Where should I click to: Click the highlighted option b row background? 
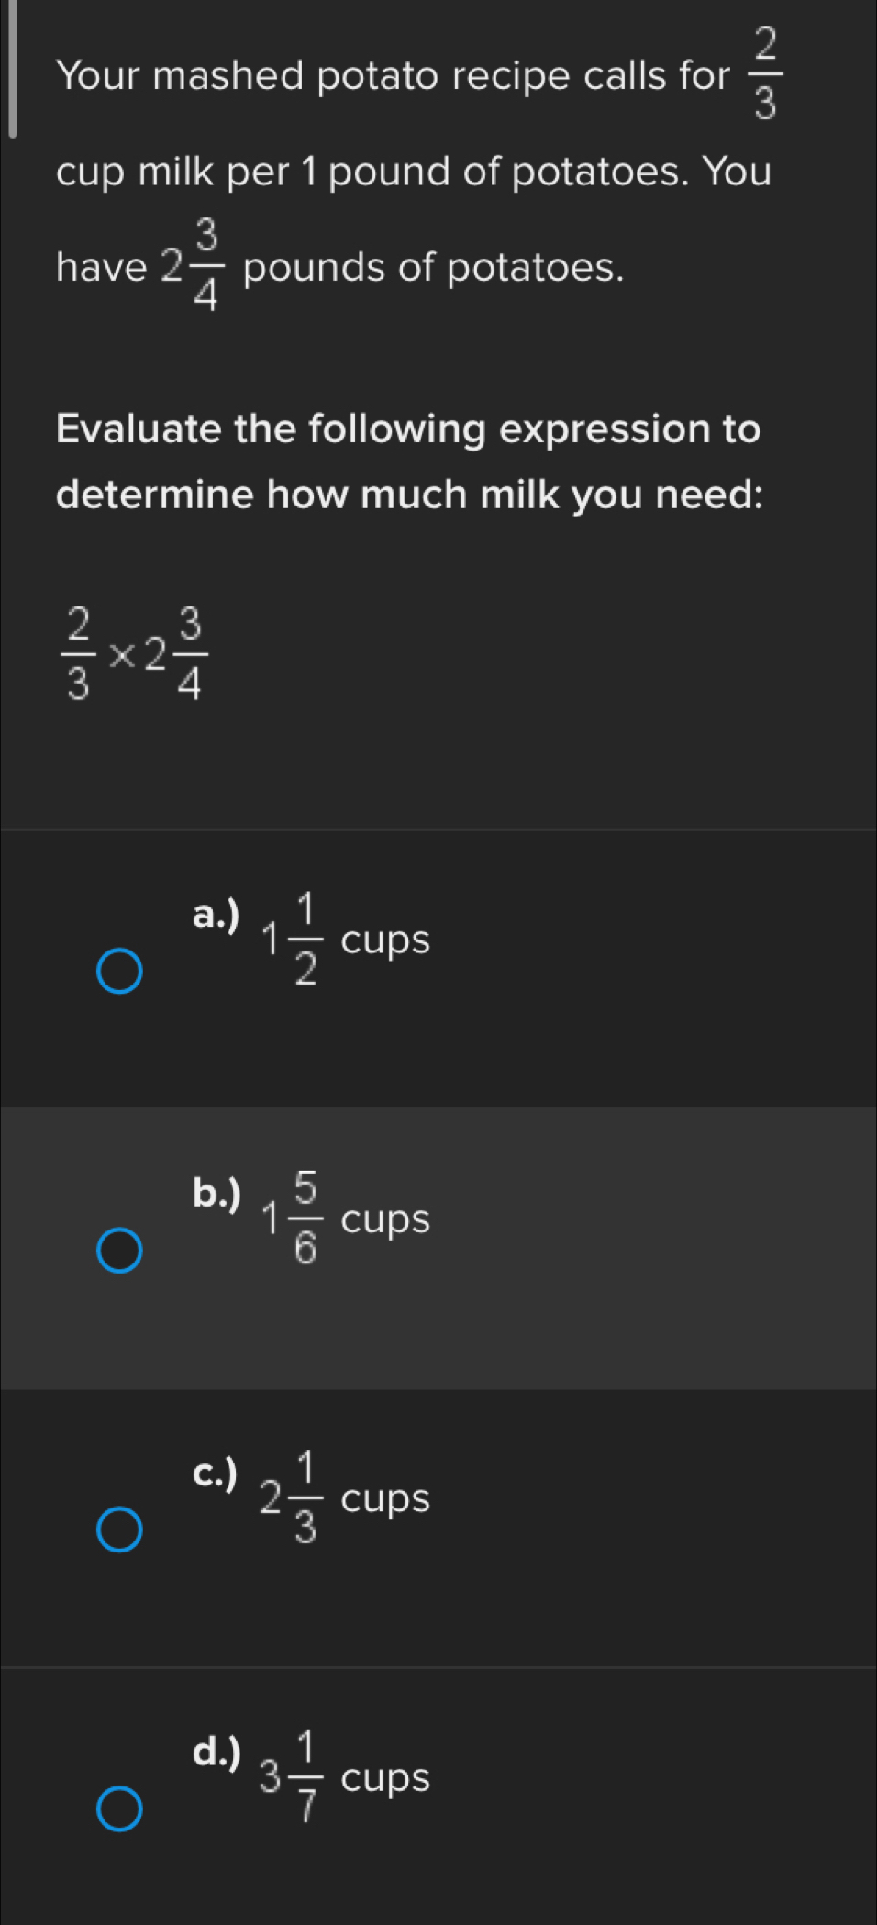click(x=438, y=1248)
